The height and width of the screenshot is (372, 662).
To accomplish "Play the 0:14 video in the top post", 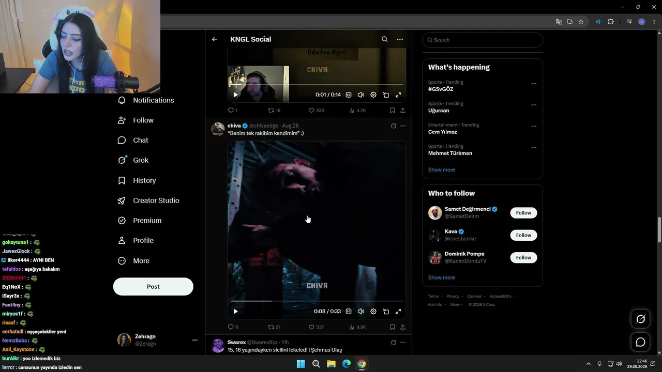I will (236, 95).
